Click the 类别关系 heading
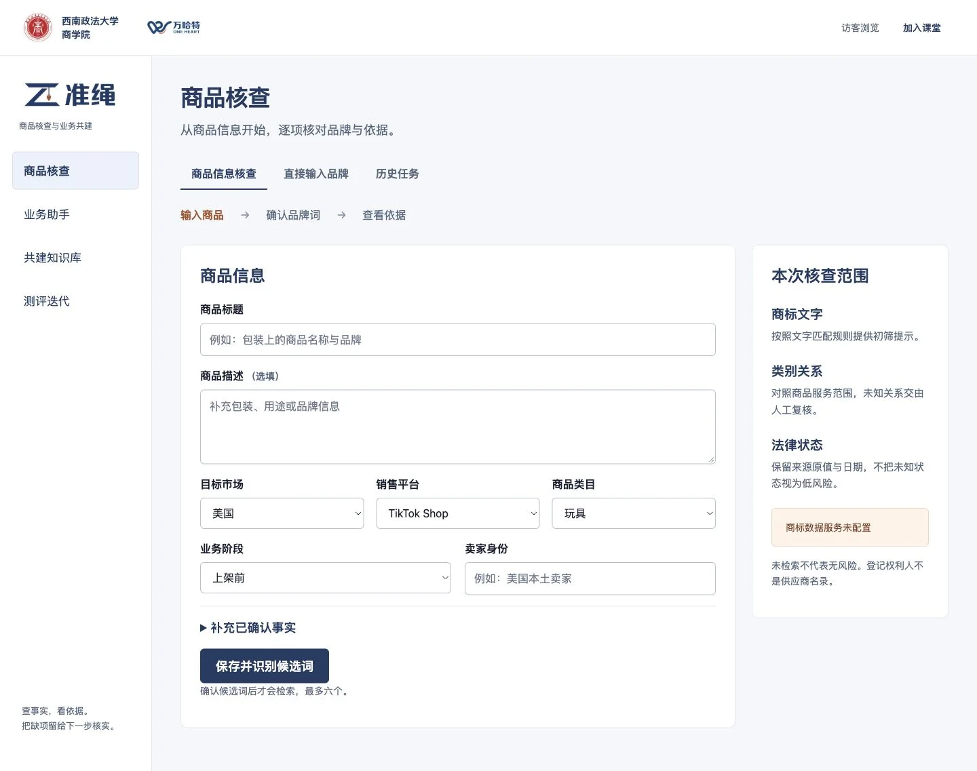Screen dimensions: 977x771 [x=797, y=371]
